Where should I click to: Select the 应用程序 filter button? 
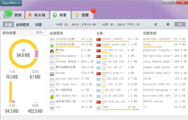[x=23, y=25]
